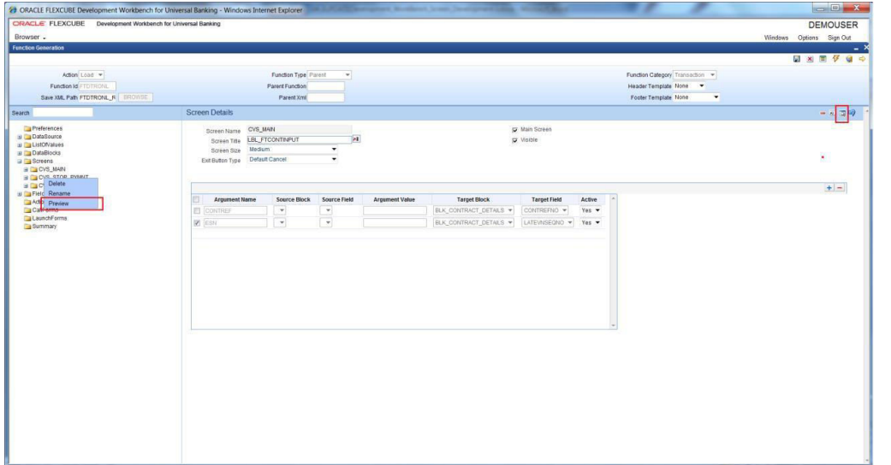Viewport: 891px width, 465px height.
Task: Click the arguments table scrollbar down arrow
Action: [x=613, y=326]
